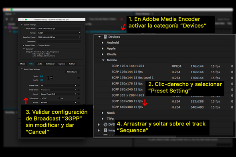Collapse the Mobile presets group

point(103,60)
